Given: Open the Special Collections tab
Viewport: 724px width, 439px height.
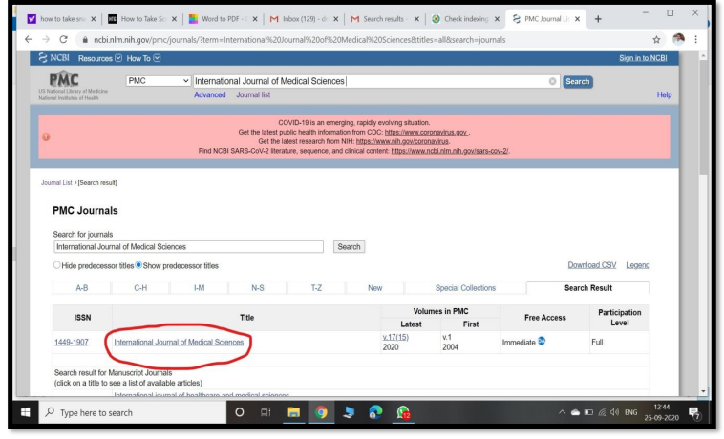Looking at the screenshot, I should tap(466, 287).
